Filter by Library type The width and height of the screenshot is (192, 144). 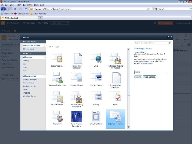tap(26, 61)
